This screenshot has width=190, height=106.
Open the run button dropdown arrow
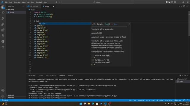(181, 6)
